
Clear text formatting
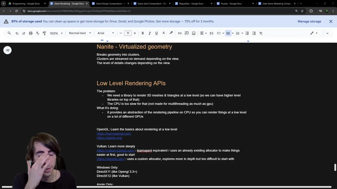[x=261, y=33]
